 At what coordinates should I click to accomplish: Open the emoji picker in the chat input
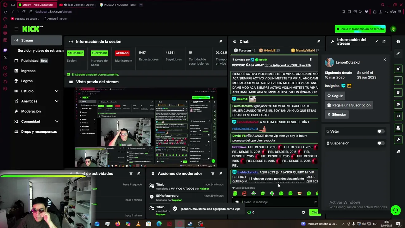316,202
